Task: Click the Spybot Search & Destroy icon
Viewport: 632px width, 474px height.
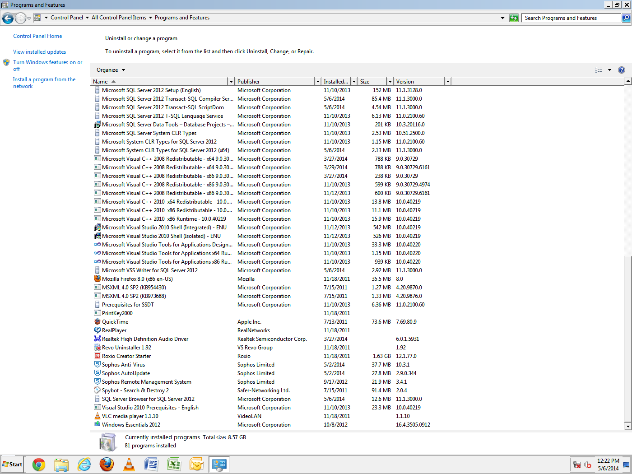Action: [x=97, y=390]
